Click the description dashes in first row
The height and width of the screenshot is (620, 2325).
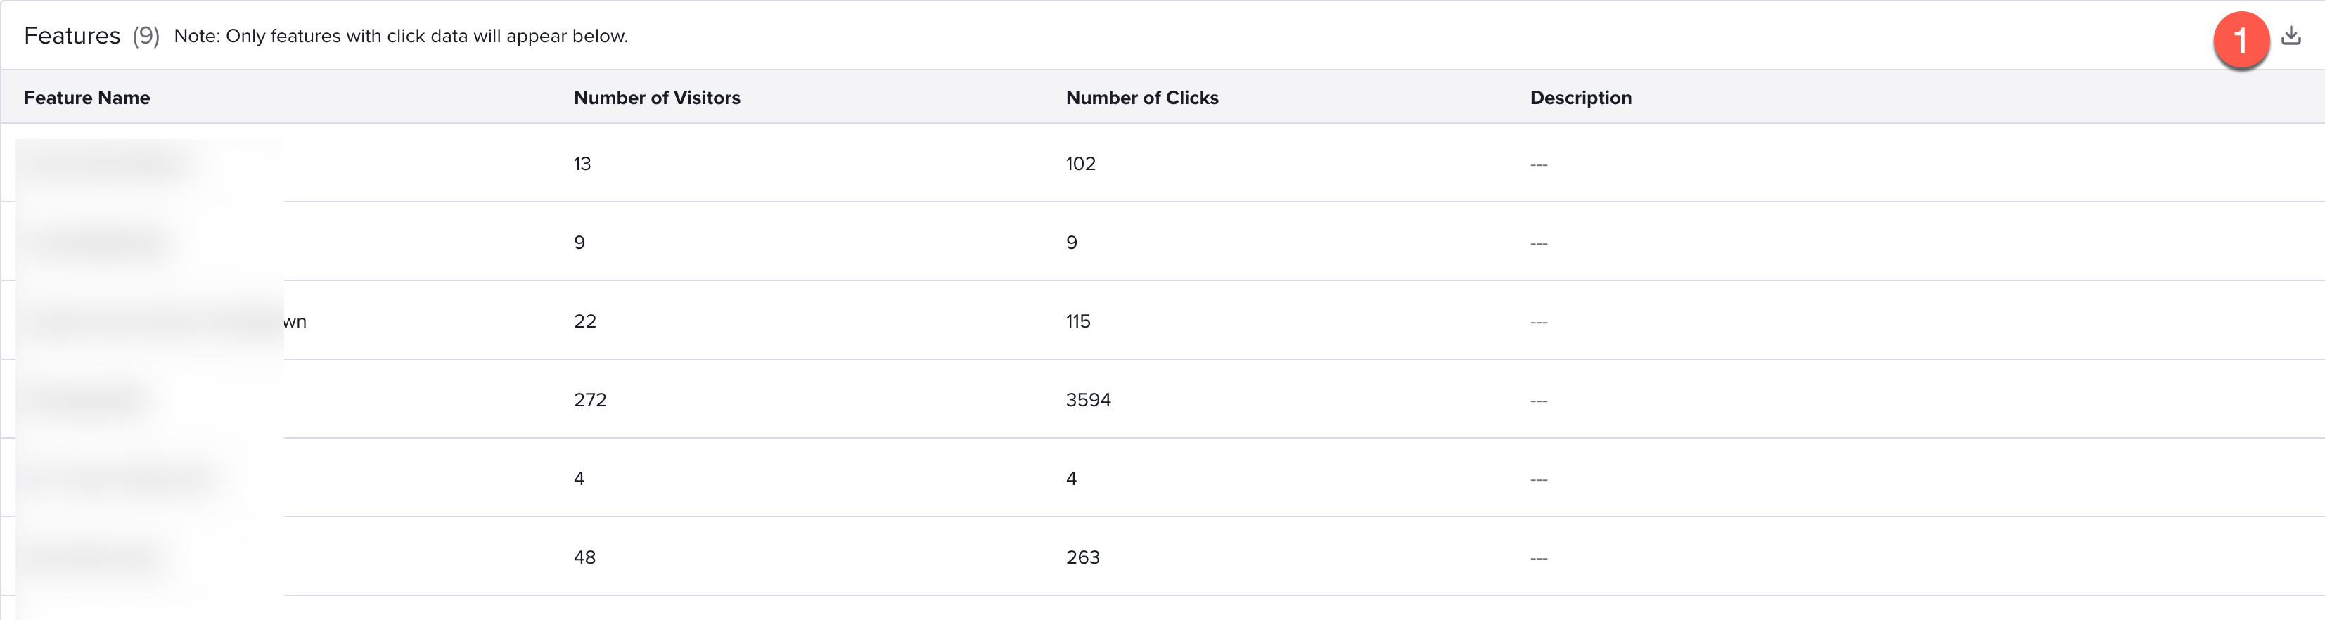[x=1539, y=164]
